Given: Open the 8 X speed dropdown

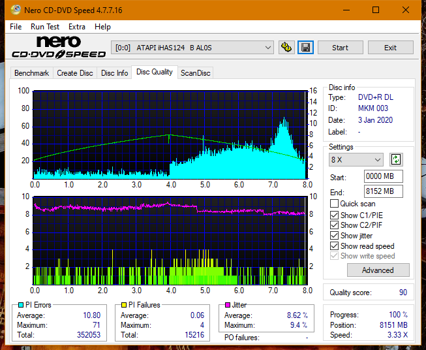Looking at the screenshot, I should pos(356,159).
